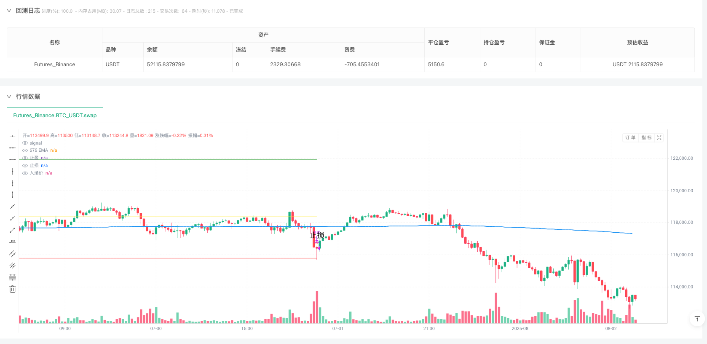The width and height of the screenshot is (707, 344).
Task: Click the delete drawings trash icon
Action: 12,289
